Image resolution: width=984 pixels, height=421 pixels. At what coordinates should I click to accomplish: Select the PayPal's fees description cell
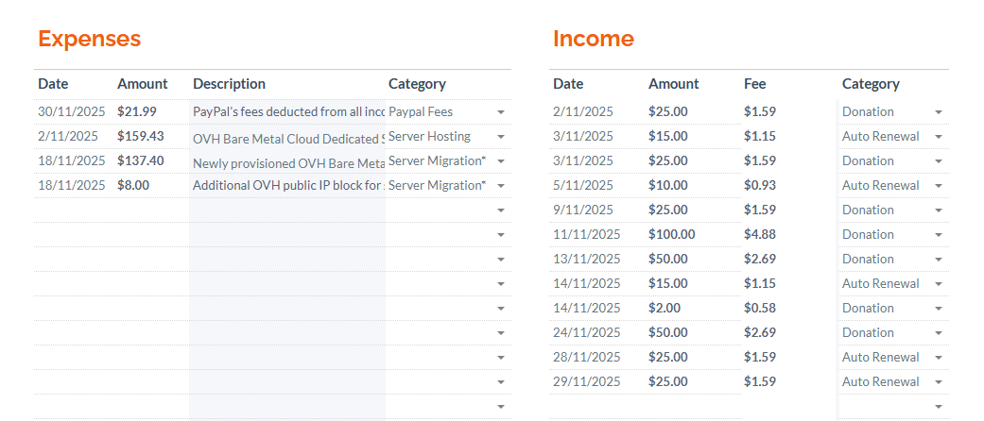pyautogui.click(x=287, y=111)
